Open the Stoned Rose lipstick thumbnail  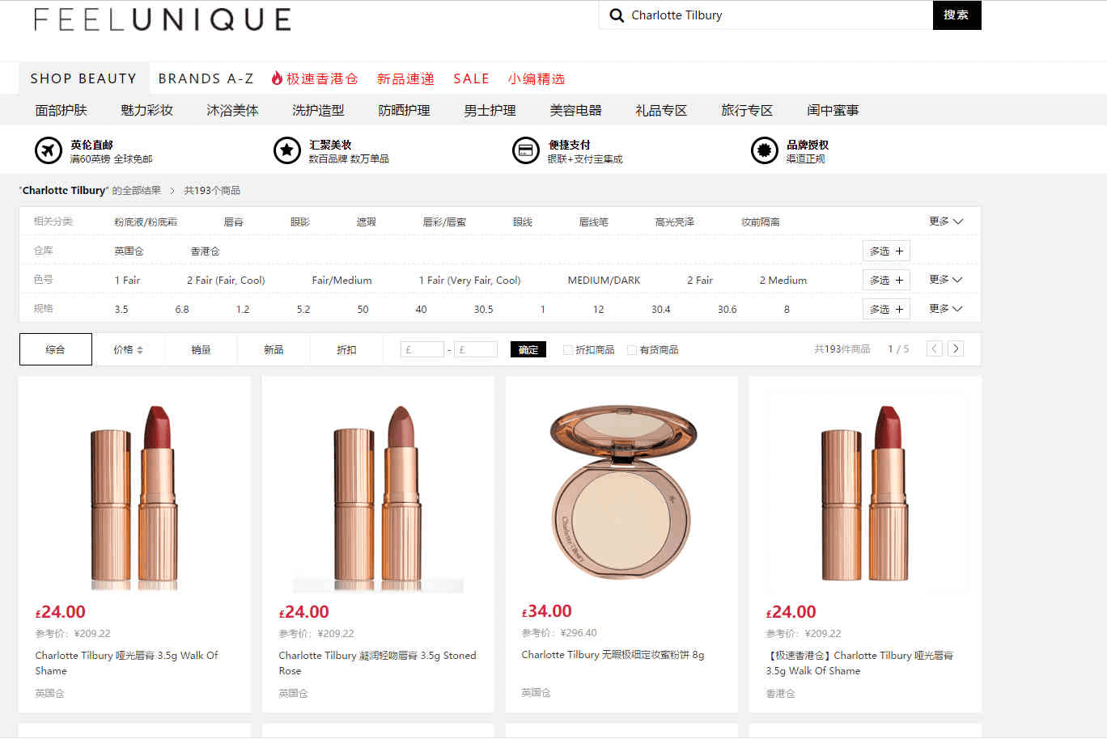pyautogui.click(x=378, y=492)
